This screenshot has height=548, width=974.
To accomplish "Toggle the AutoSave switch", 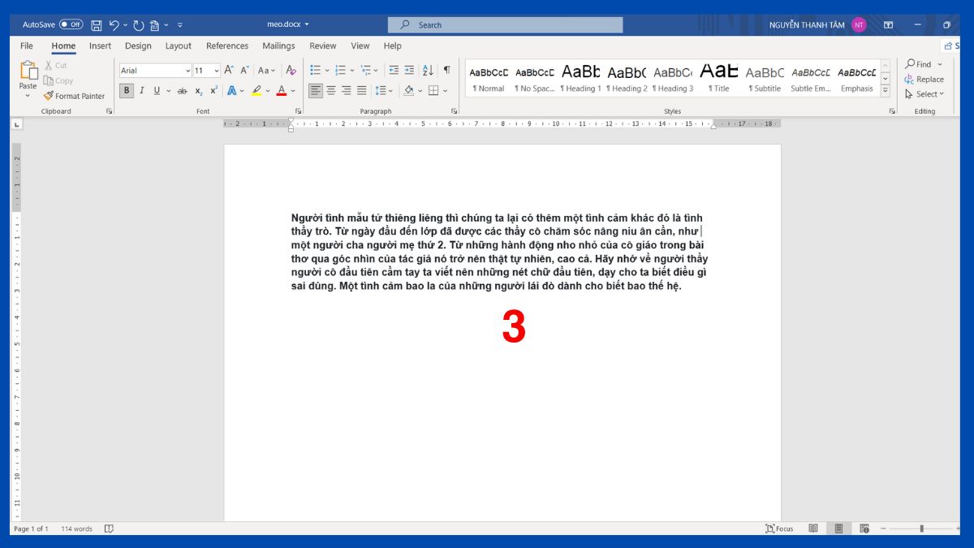I will pos(71,25).
